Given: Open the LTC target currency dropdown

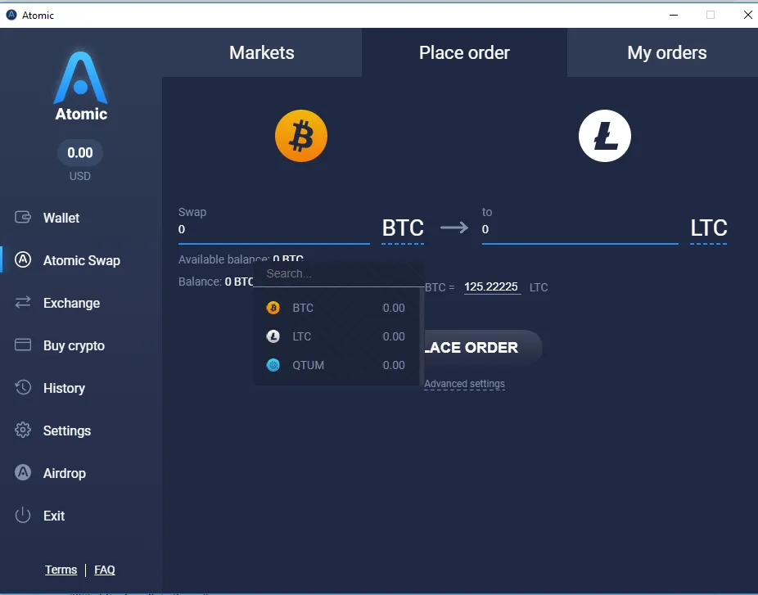Looking at the screenshot, I should (709, 228).
